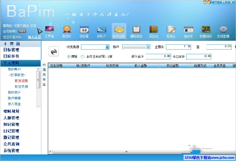
Task: Filter records by 日 (day)
Action: pyautogui.click(x=44, y=65)
